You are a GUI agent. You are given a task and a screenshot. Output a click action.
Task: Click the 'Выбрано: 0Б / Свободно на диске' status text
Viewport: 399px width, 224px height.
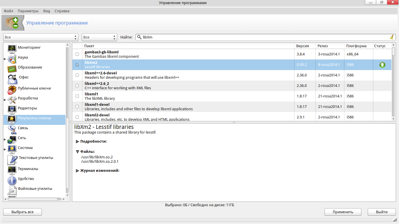coord(199,205)
